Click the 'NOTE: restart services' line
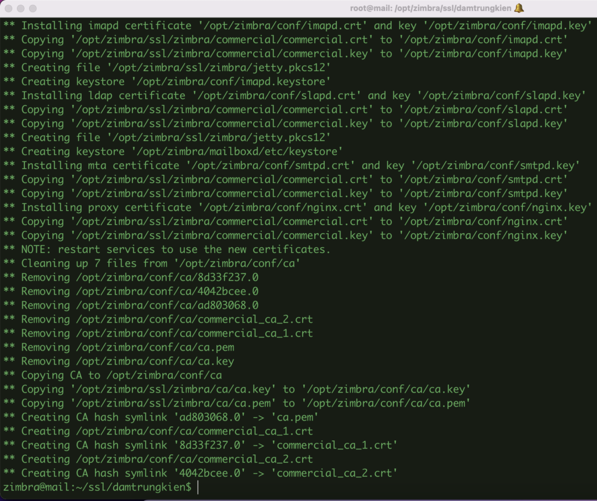 [x=167, y=250]
